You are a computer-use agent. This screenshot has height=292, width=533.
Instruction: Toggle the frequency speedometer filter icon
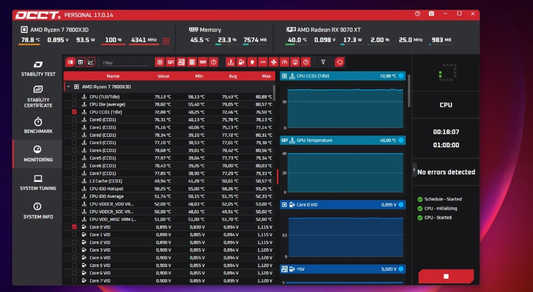(284, 62)
